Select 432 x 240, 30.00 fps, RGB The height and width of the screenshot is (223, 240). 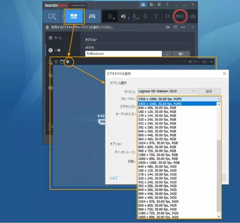(x=177, y=123)
